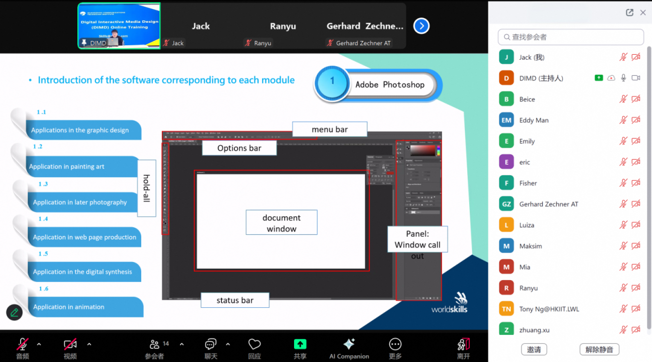Turn on the camera with 视频 button
The image size is (652, 362).
(x=70, y=348)
